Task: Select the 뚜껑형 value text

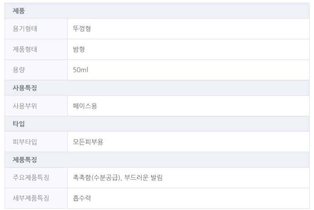Action: tap(82, 29)
